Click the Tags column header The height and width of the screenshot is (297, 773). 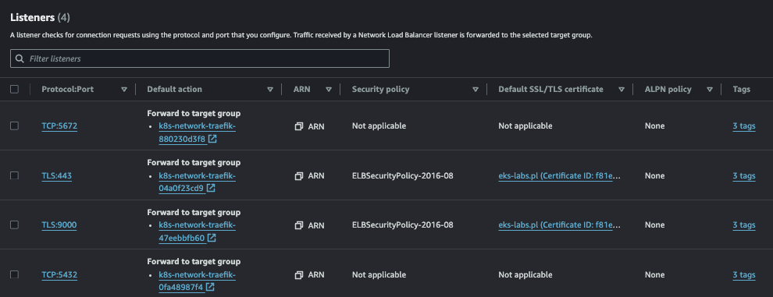742,89
